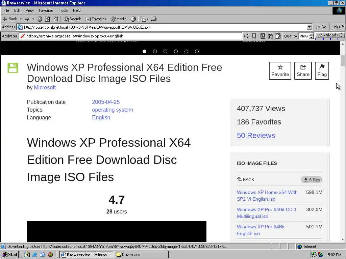Click the scrollbar down arrow
The width and height of the screenshot is (346, 259).
pos(343,239)
